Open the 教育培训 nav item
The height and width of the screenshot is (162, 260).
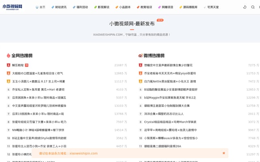tap(145, 7)
